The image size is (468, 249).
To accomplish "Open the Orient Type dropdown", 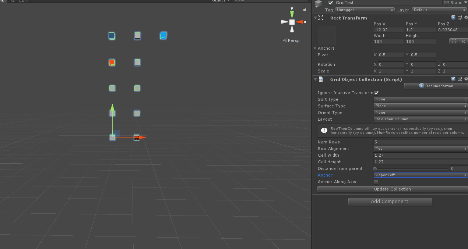I will click(x=421, y=113).
